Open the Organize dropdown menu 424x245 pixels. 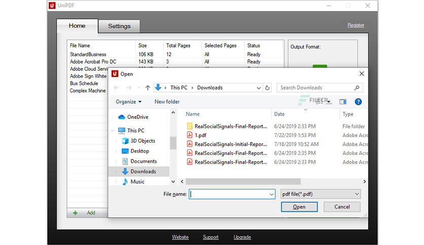pos(129,102)
